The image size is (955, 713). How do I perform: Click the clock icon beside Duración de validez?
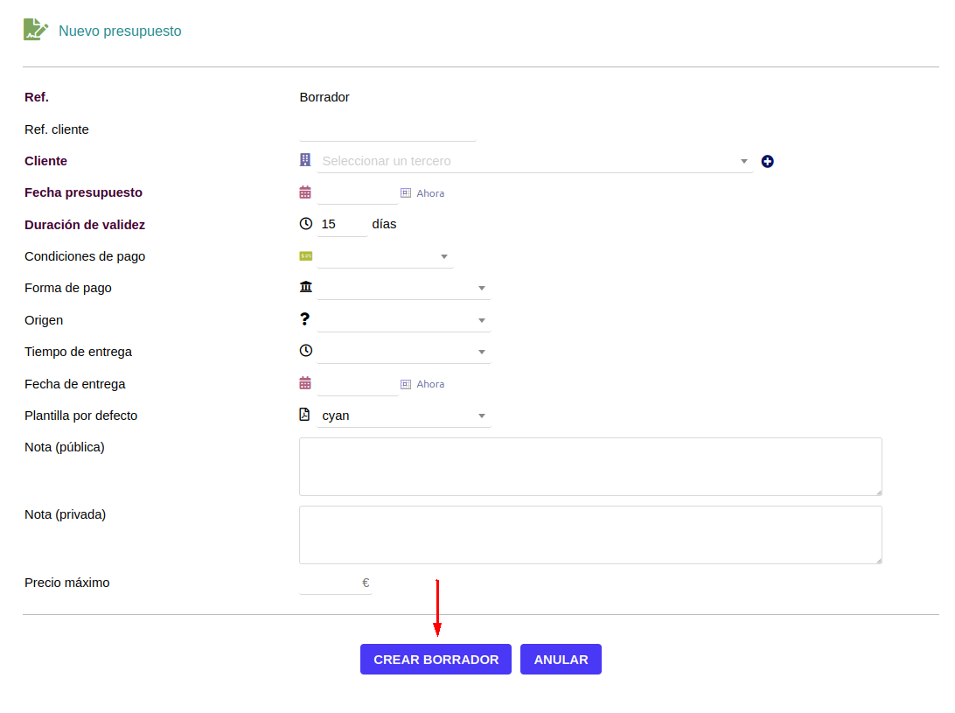(305, 224)
